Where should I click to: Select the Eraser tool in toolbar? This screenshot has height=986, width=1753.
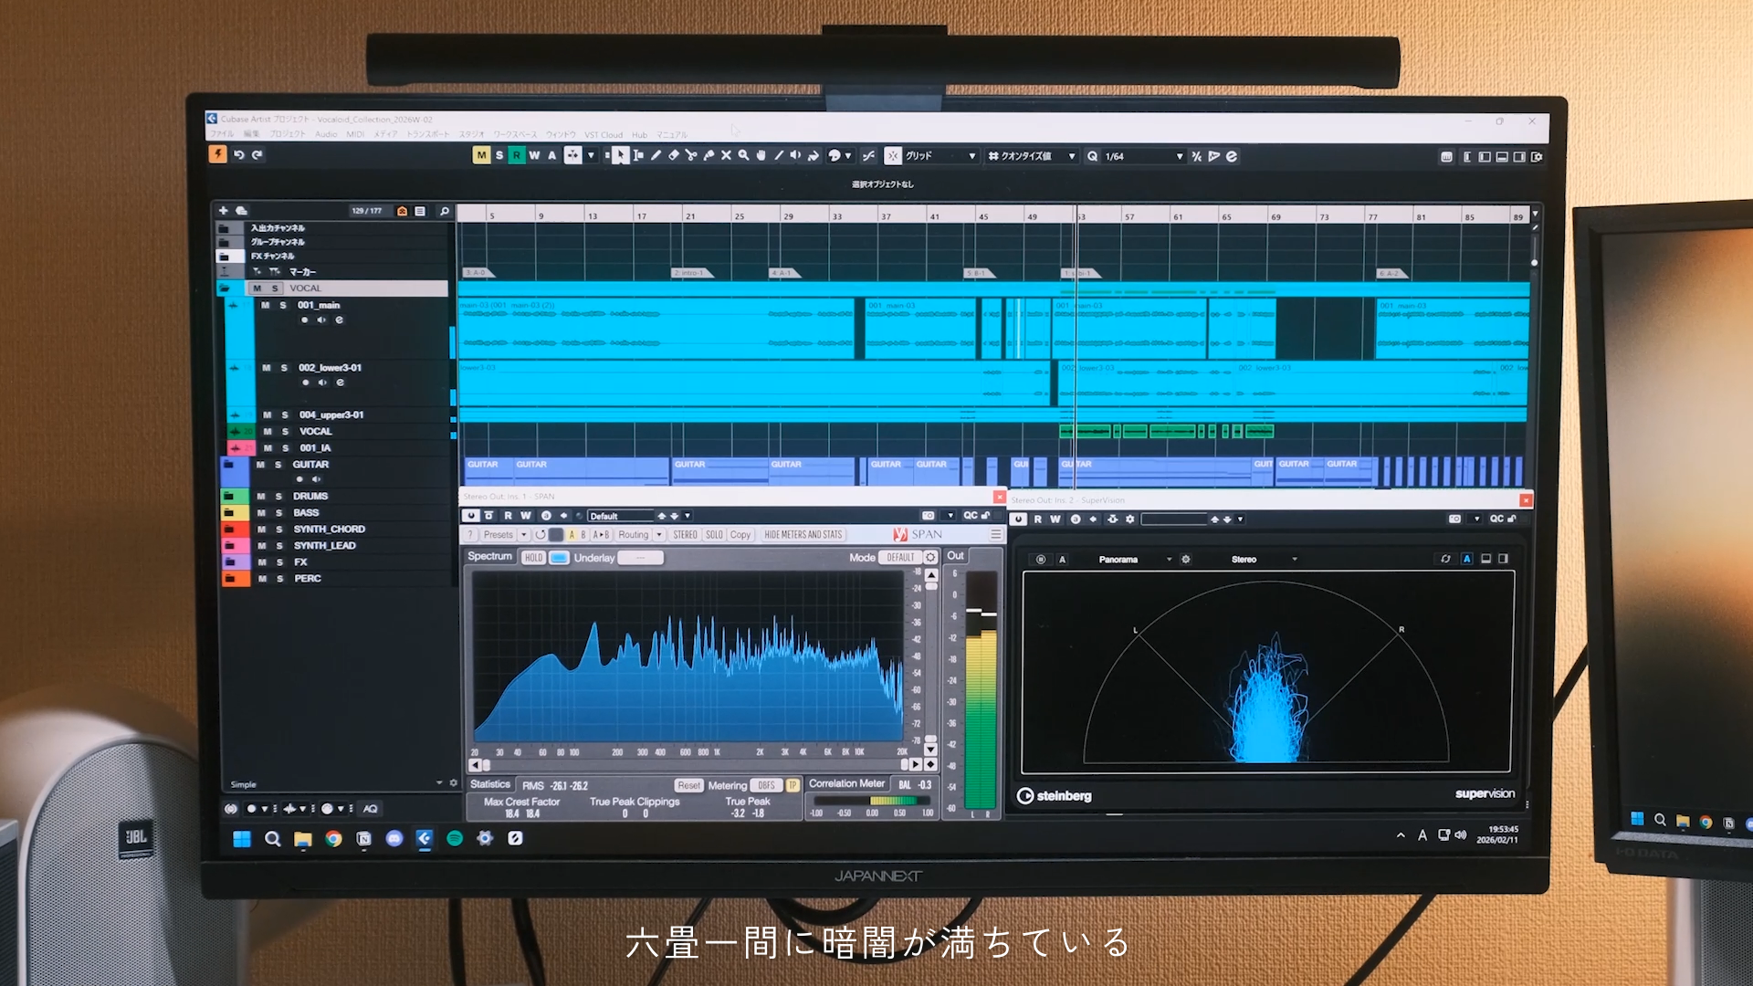coord(674,156)
